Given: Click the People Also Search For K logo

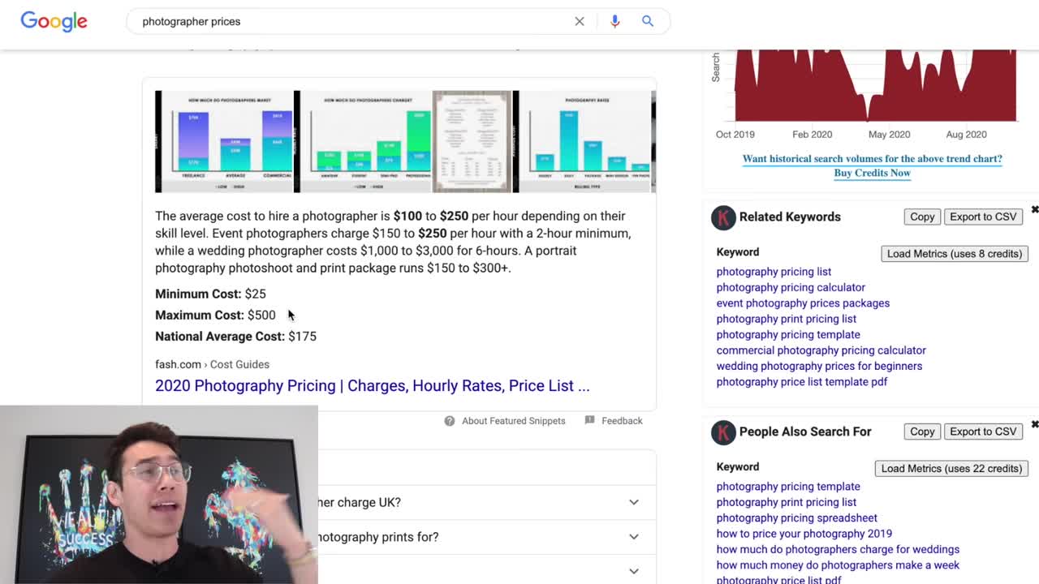Looking at the screenshot, I should tap(723, 432).
